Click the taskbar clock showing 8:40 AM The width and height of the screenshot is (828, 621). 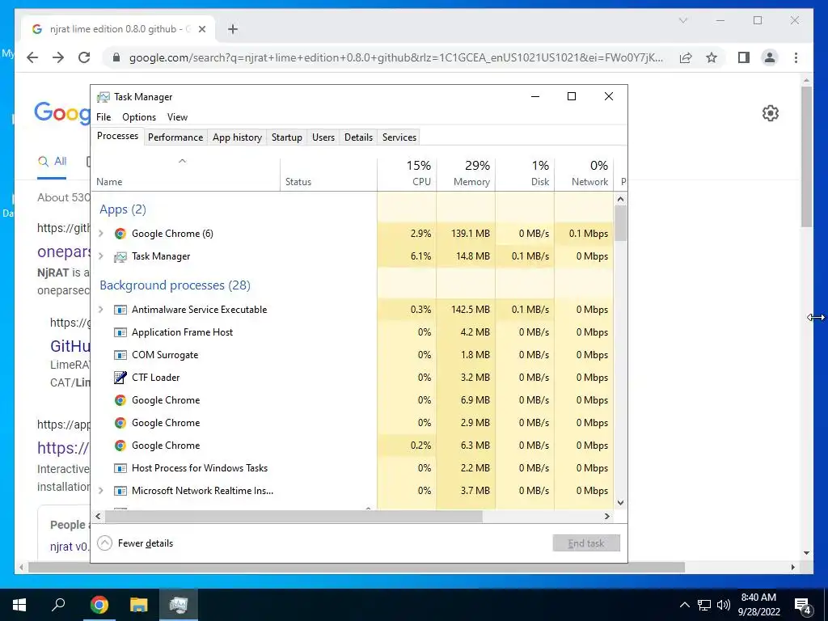click(758, 605)
